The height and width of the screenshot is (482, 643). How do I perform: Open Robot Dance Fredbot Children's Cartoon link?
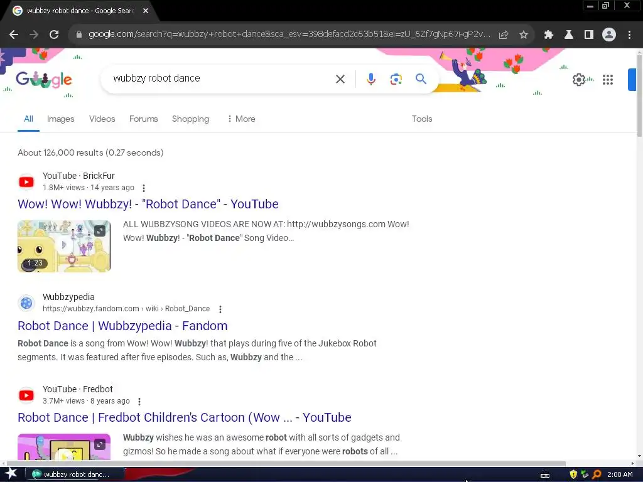[185, 417]
